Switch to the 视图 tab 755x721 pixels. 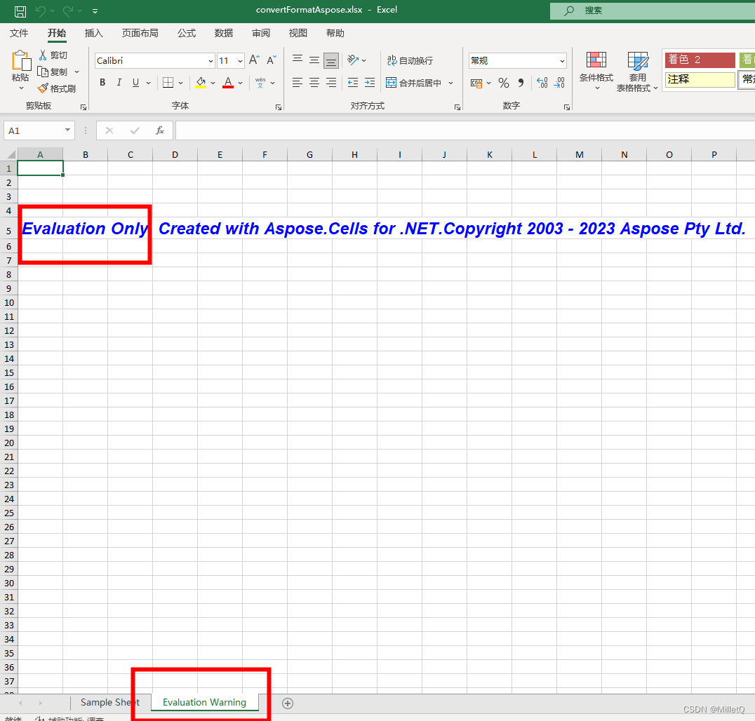click(298, 33)
